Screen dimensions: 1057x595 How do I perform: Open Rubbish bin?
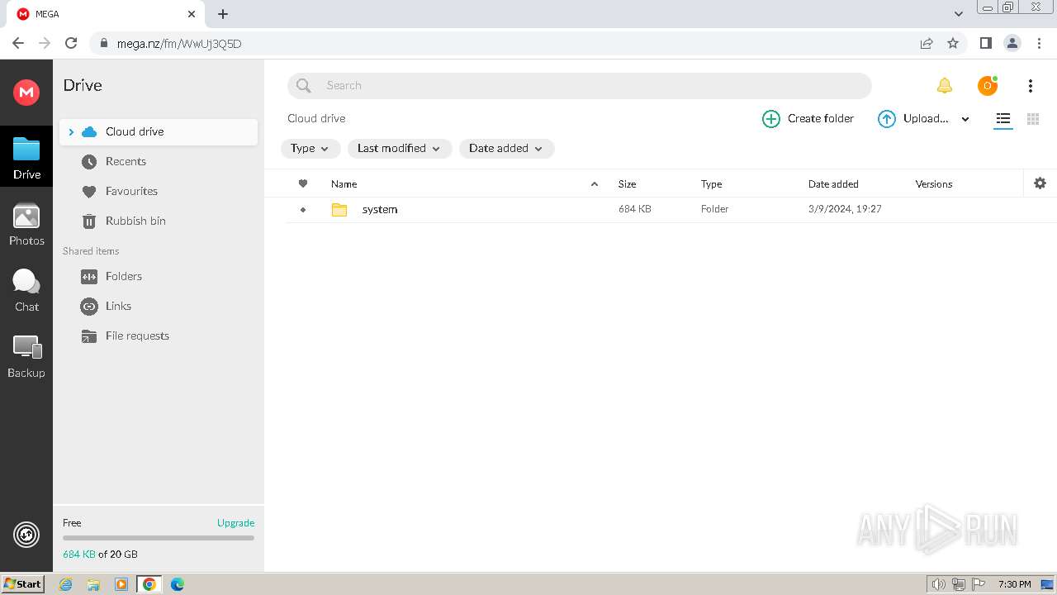point(135,221)
